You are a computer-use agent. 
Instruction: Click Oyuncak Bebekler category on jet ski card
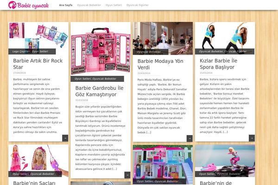point(228,174)
